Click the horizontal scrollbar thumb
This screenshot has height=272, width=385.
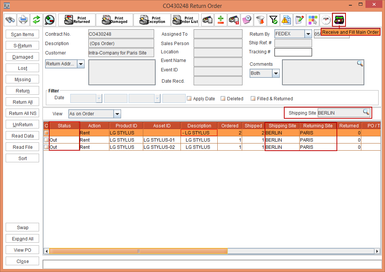coord(138,251)
